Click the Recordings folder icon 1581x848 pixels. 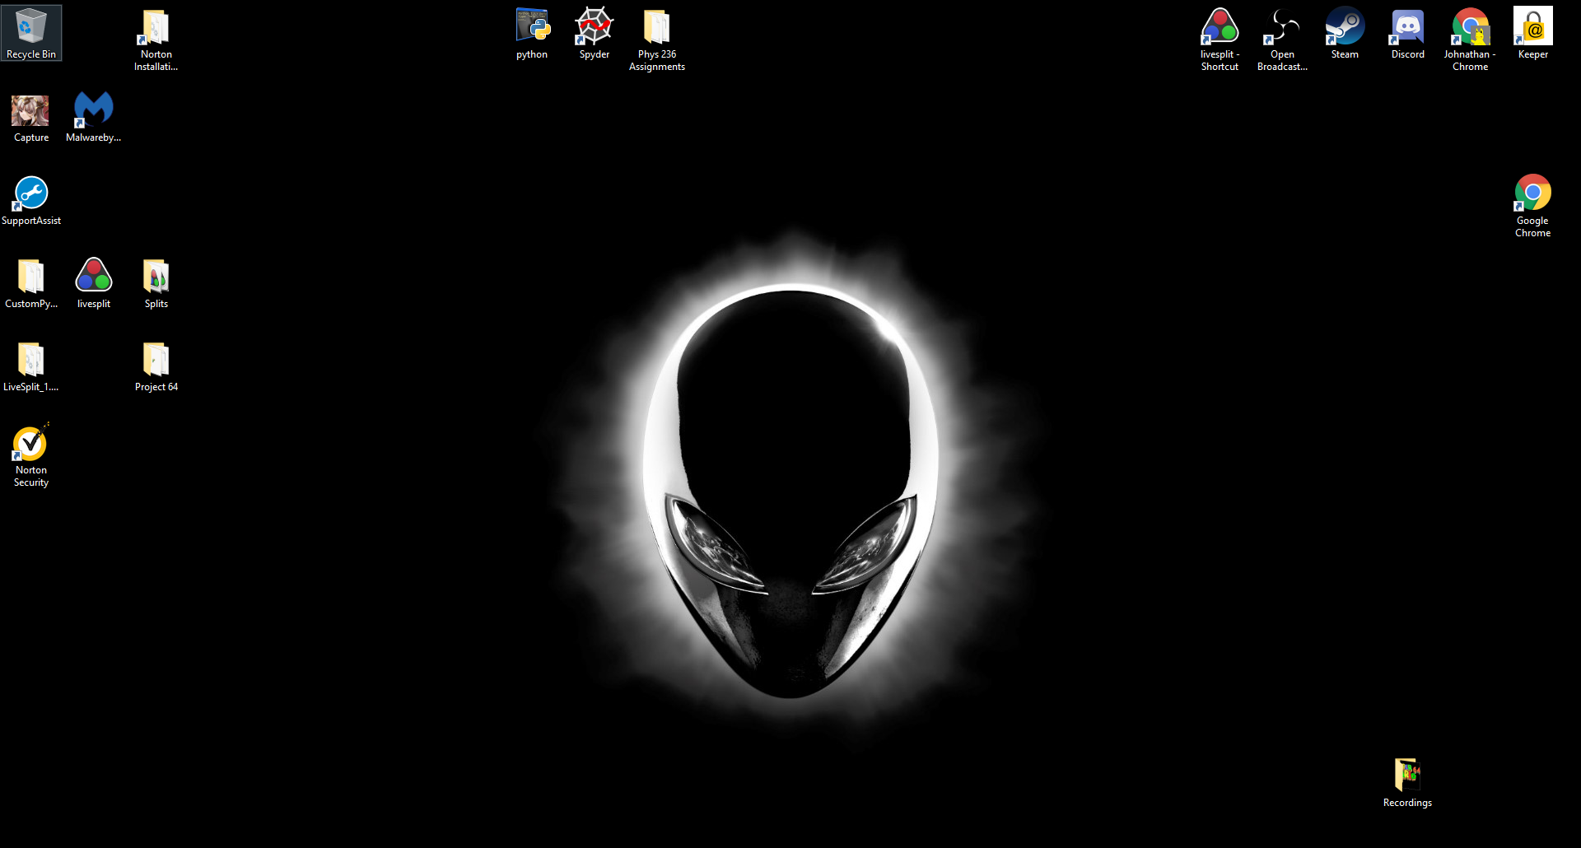click(1407, 782)
